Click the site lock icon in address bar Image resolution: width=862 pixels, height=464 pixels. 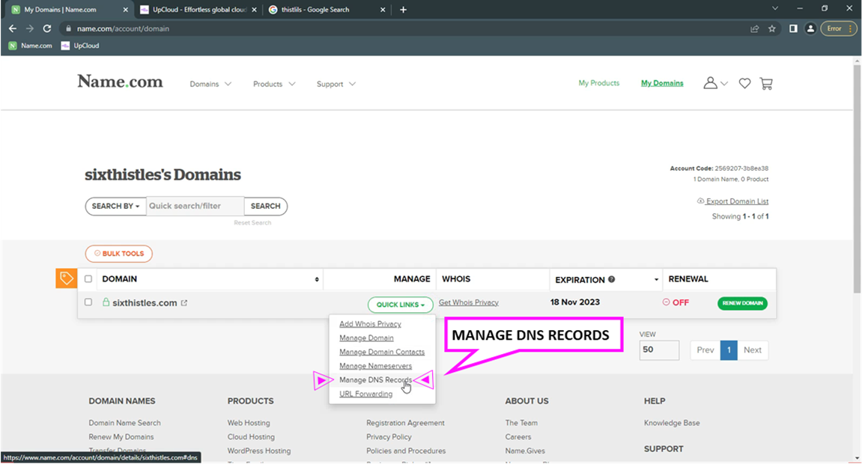pos(68,28)
